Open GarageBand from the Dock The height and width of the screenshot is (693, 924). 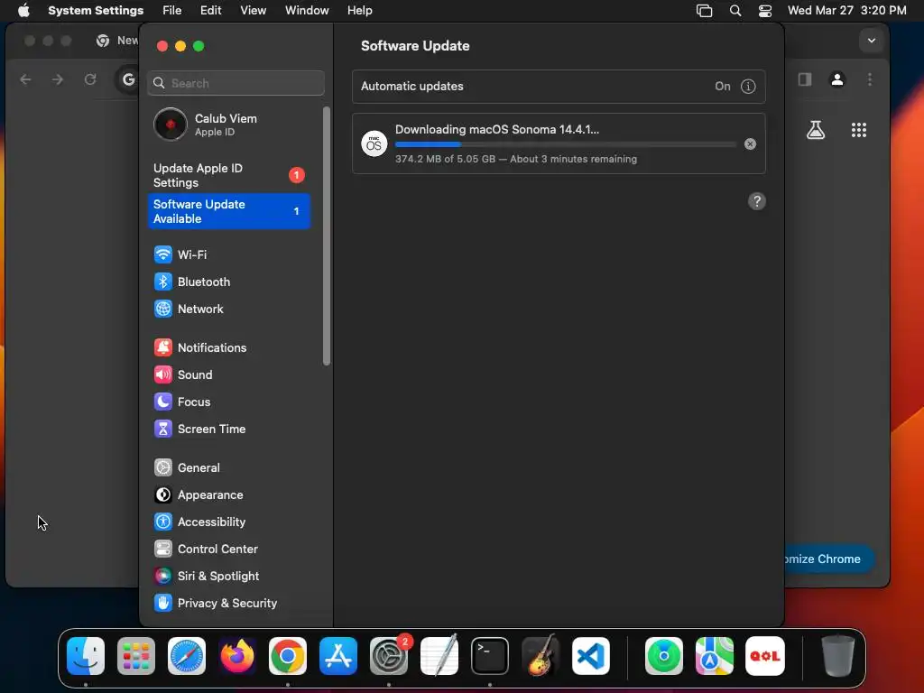541,656
